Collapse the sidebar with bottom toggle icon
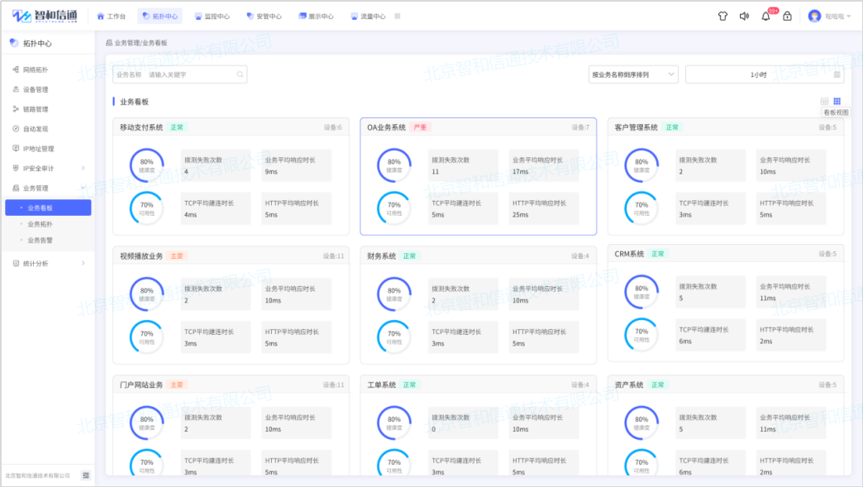The image size is (863, 487). [x=86, y=475]
